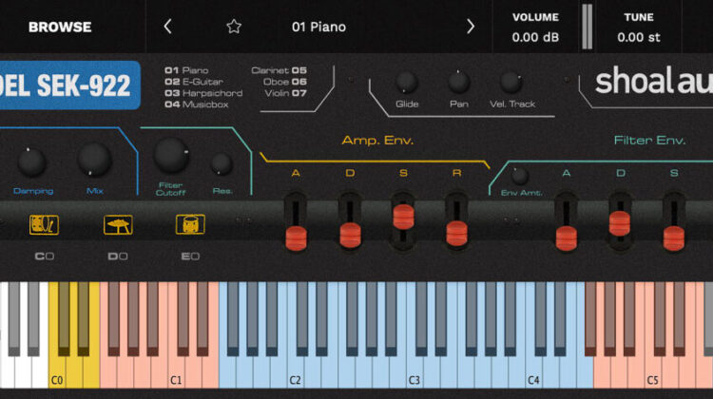Play the yellow C0 key
The width and height of the screenshot is (713, 399).
tap(56, 370)
